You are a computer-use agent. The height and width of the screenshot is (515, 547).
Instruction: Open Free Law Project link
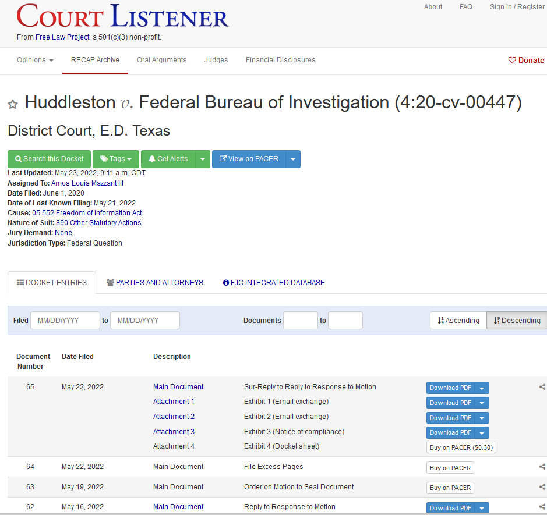tap(62, 37)
